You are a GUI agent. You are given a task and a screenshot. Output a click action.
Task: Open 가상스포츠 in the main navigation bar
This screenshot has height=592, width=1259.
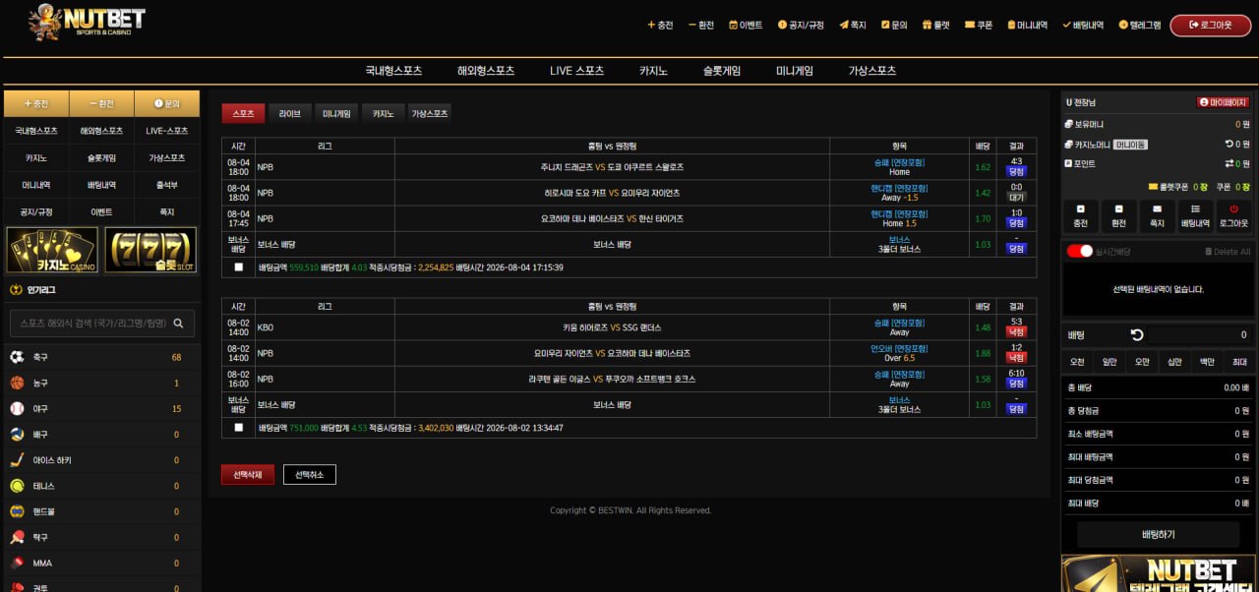(x=872, y=71)
